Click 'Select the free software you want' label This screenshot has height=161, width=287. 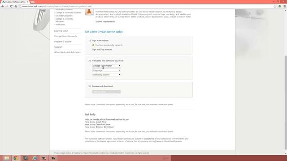(108, 61)
